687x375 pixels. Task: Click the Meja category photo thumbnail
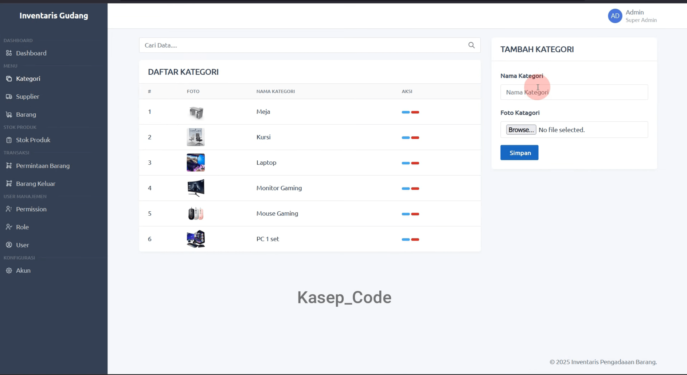196,112
